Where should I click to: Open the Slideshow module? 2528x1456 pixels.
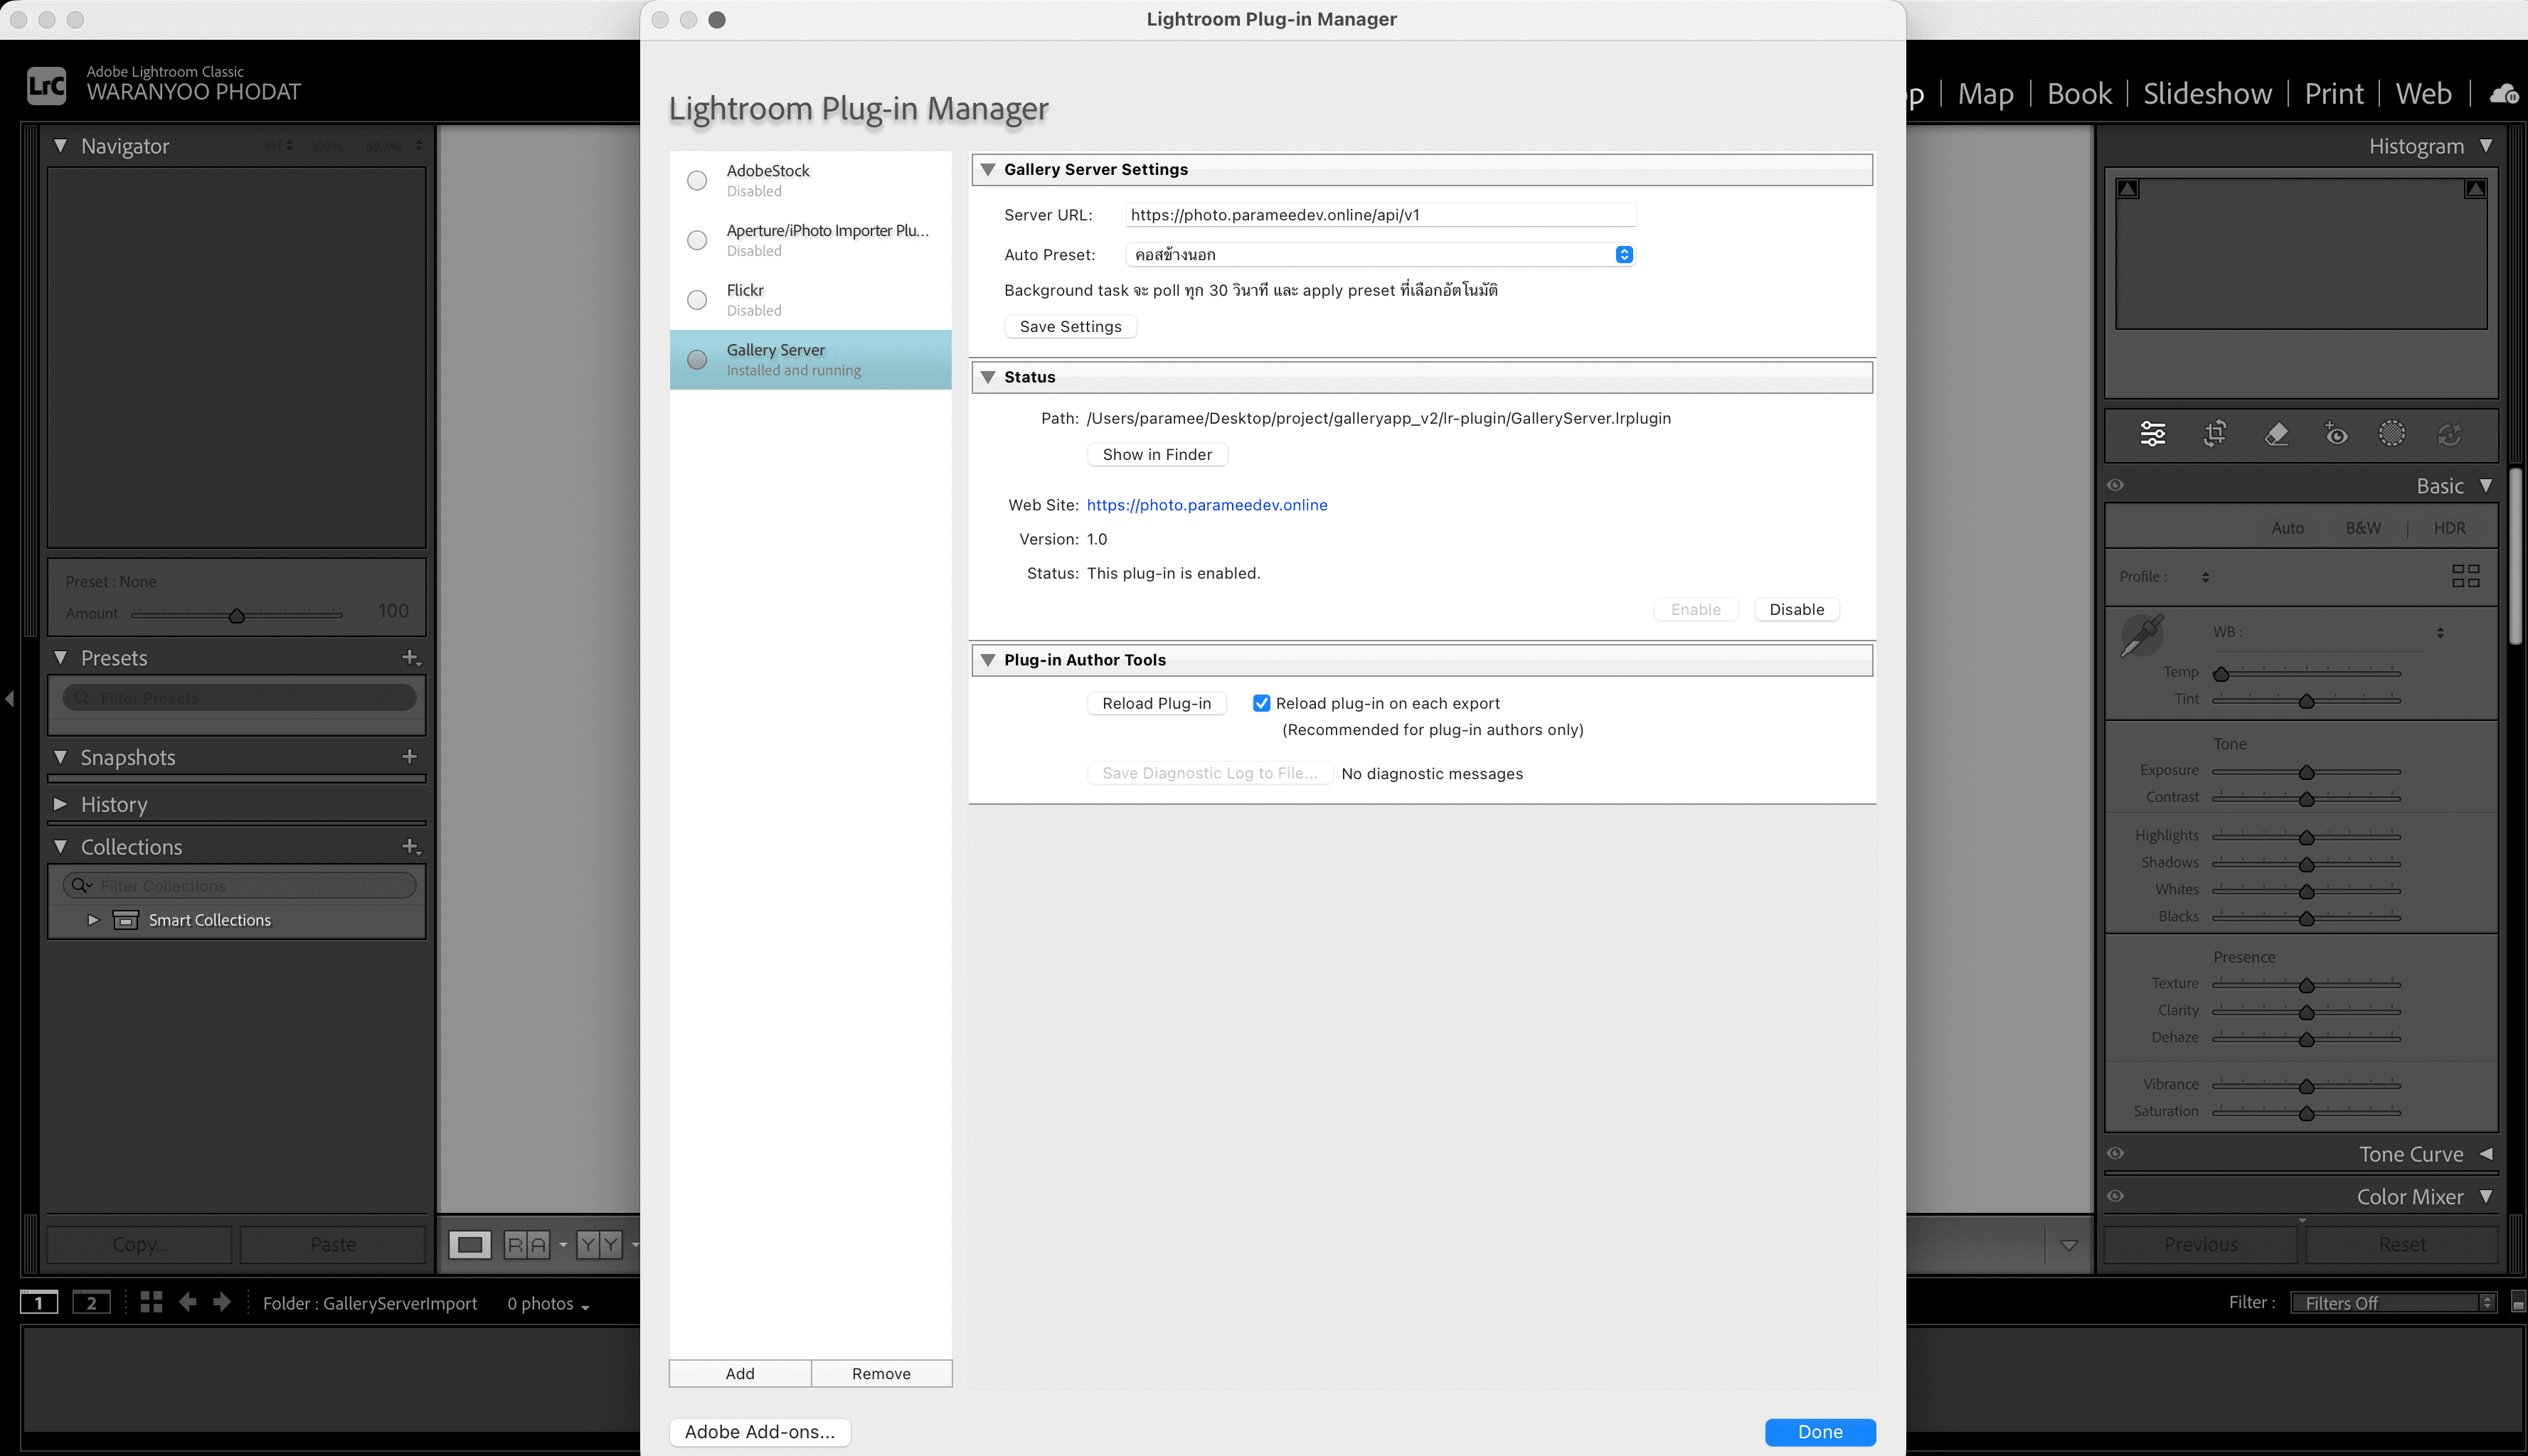[2207, 93]
